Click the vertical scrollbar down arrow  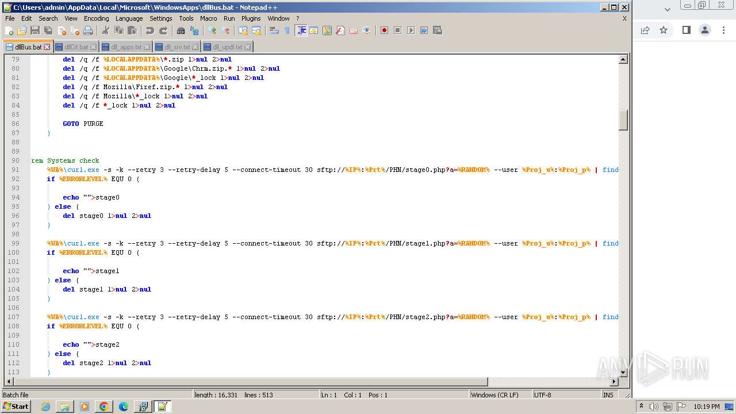pos(623,373)
